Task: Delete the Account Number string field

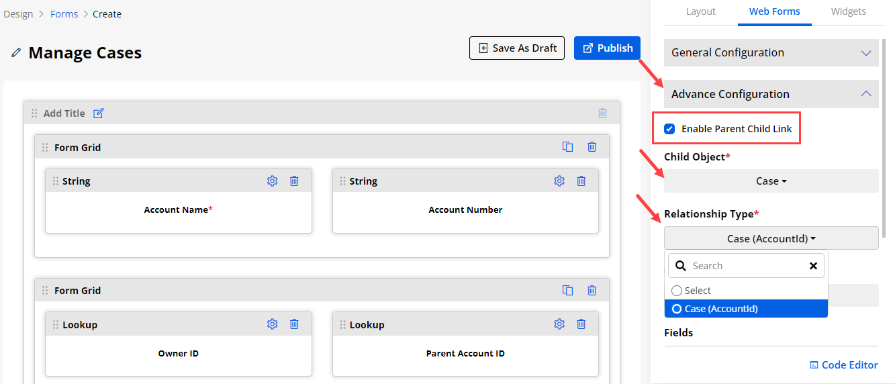Action: (x=581, y=181)
